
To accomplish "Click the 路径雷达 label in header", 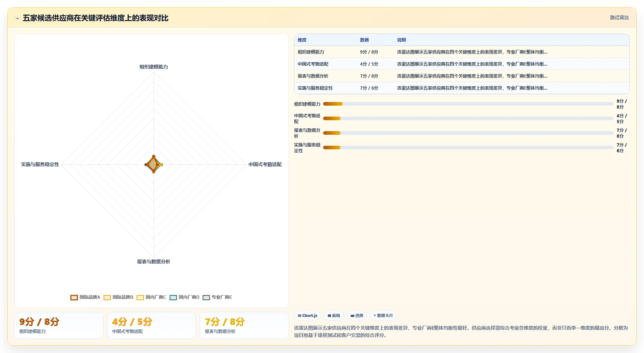I will (x=619, y=17).
